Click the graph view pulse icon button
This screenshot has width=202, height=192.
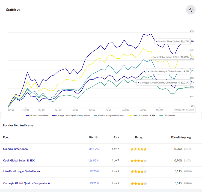pyautogui.click(x=191, y=10)
